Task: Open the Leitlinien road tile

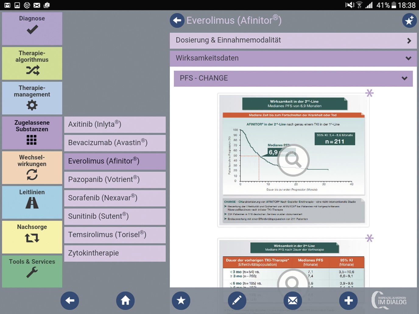Action: pyautogui.click(x=32, y=202)
